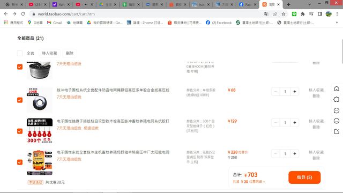Image resolution: width=343 pixels, height=193 pixels.
Task: Uncheck the ¥129 insulator item checkbox
Action: point(20,131)
